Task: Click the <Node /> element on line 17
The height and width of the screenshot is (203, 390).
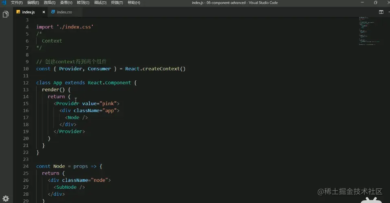Action: click(76, 117)
